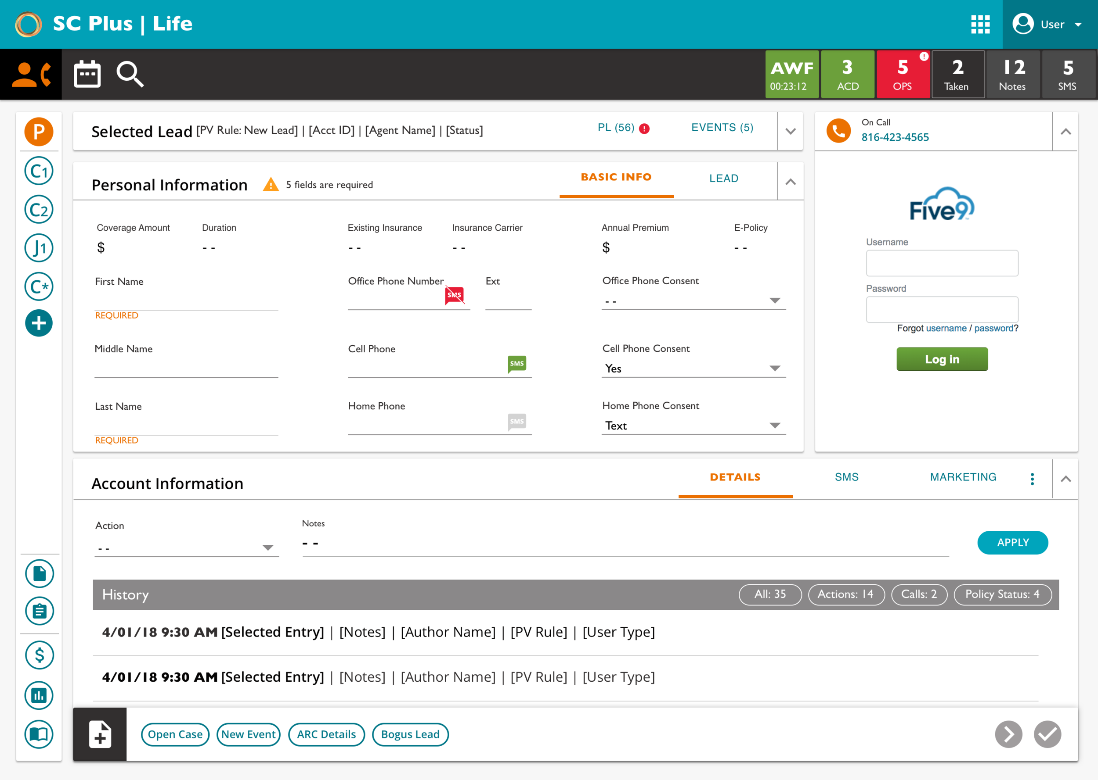The image size is (1098, 780).
Task: Select the Bogus Lead button
Action: click(410, 734)
